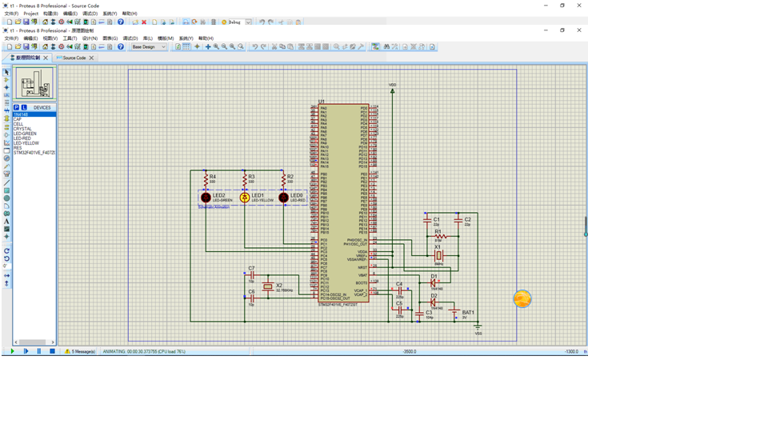Select LED-YELLOW in the devices list
Screen dimensions: 768x432
tap(26, 143)
